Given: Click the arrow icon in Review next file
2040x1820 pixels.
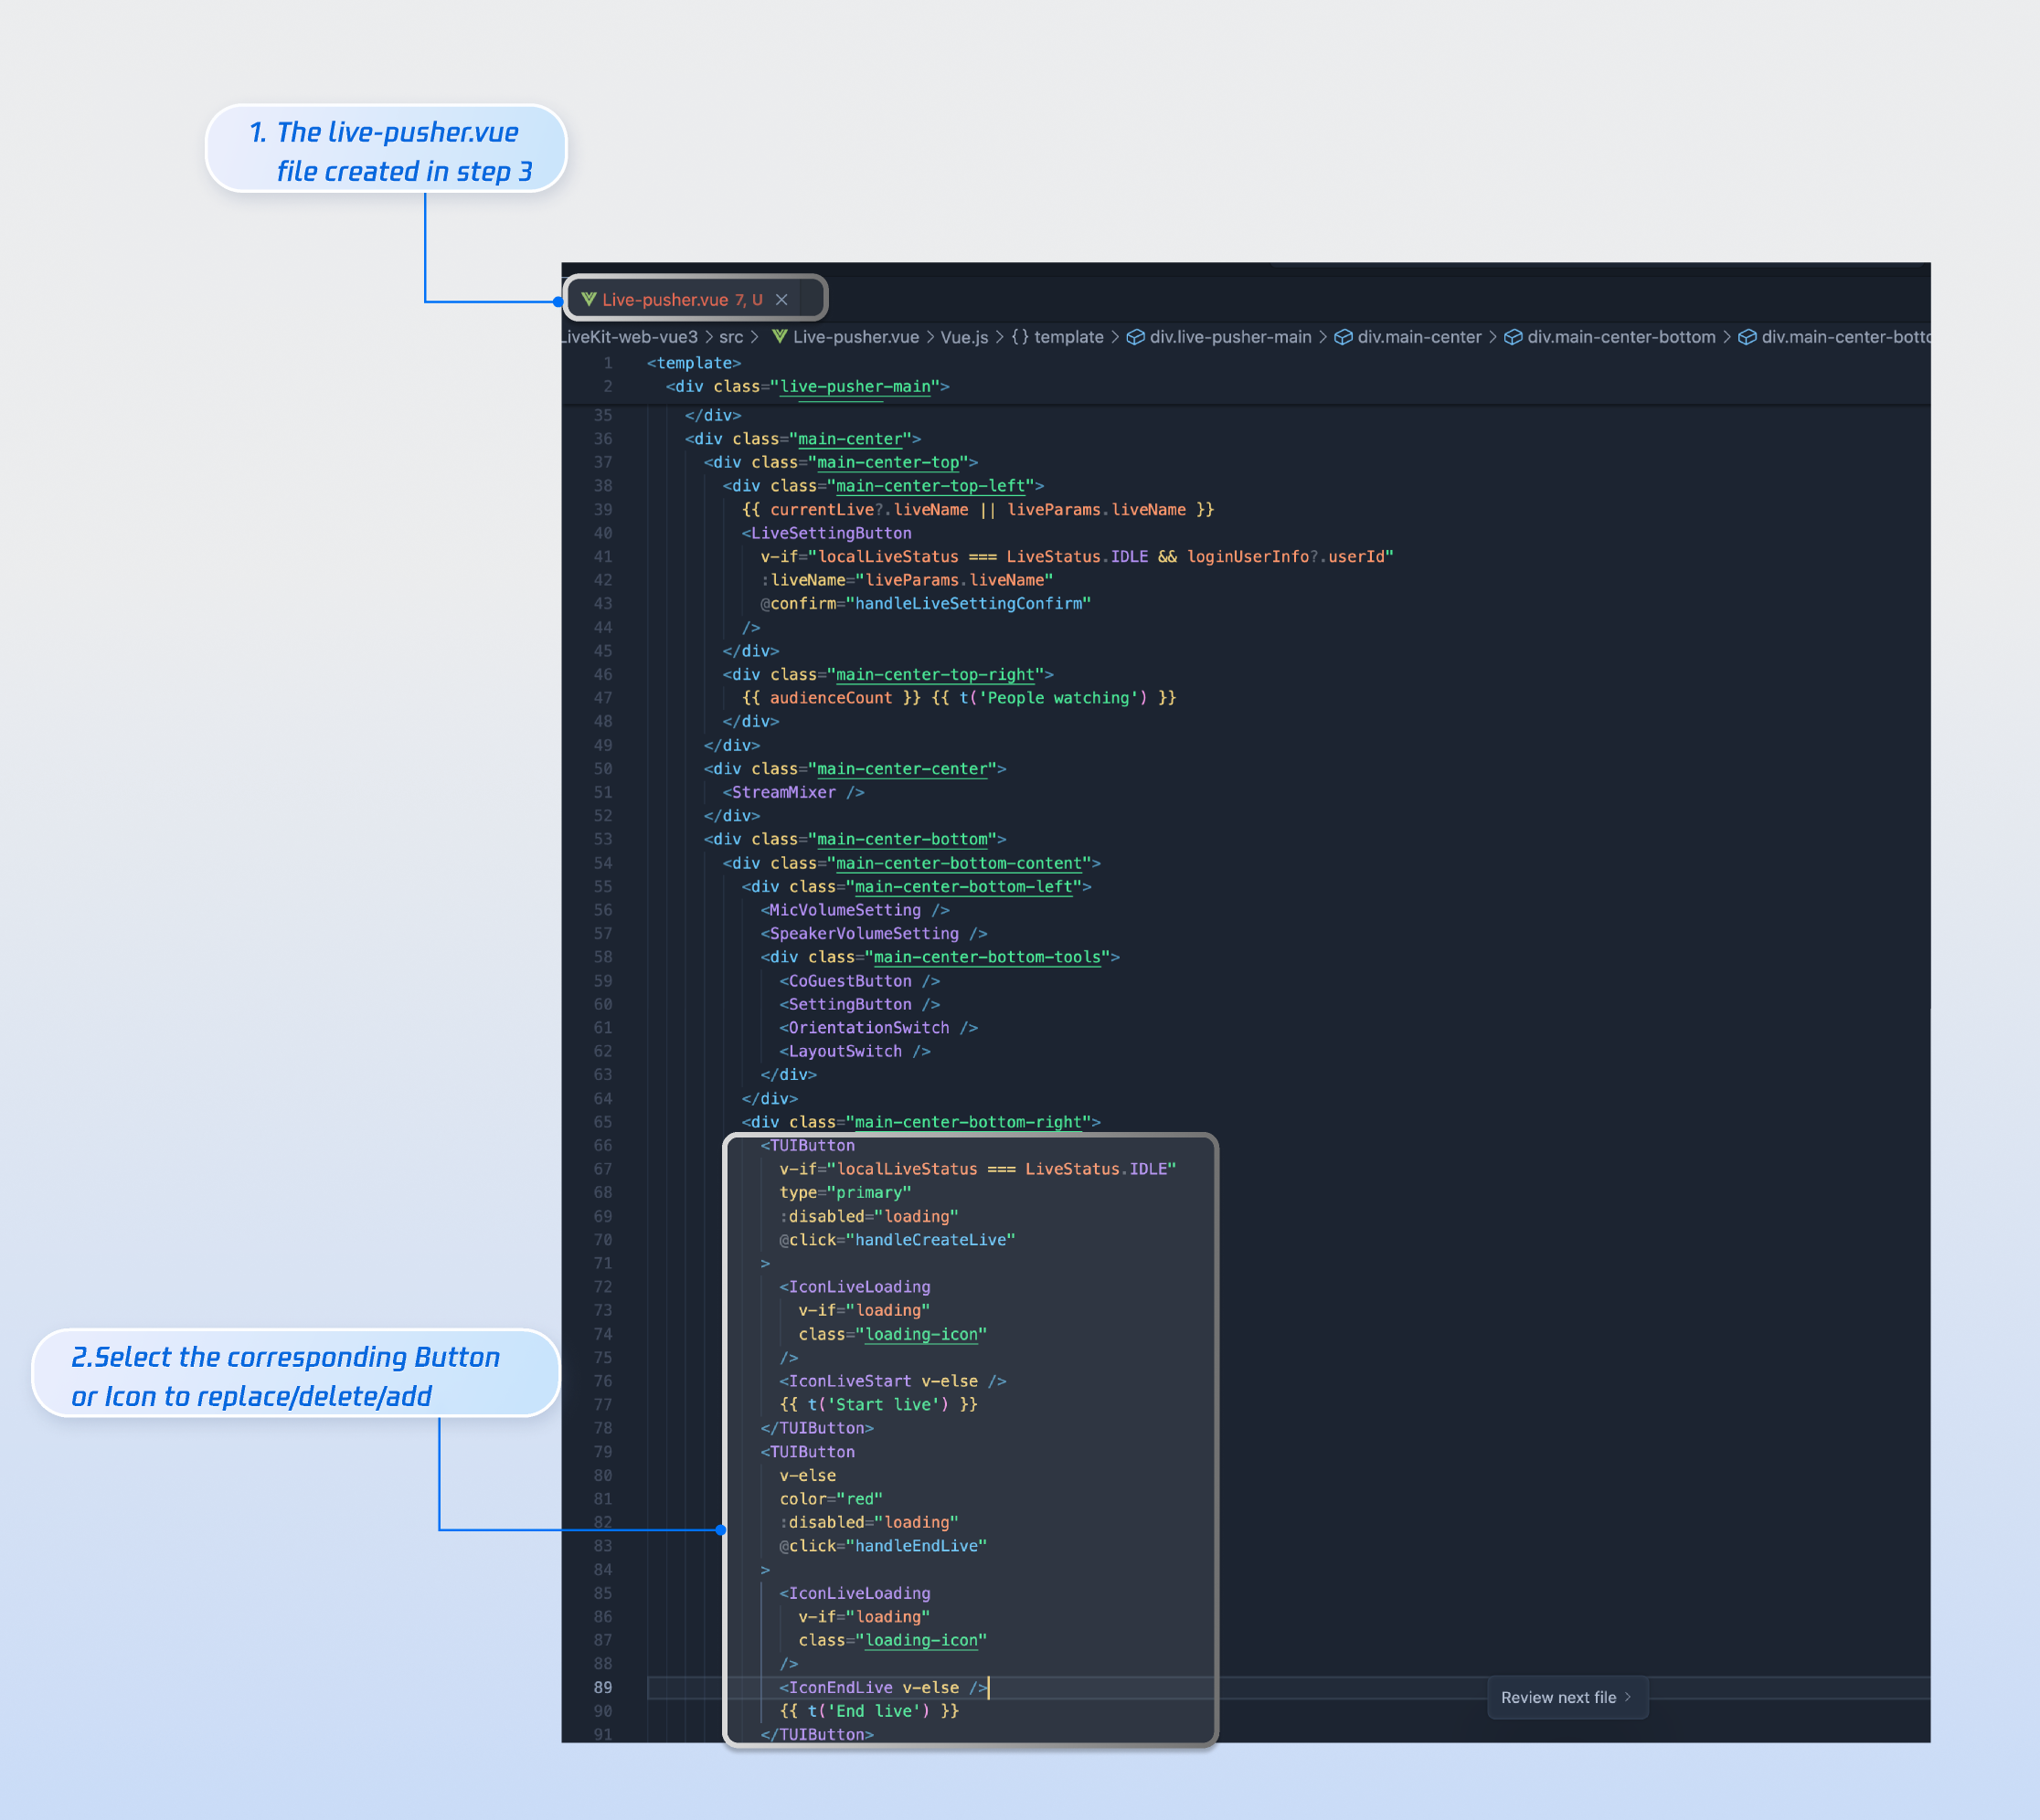Looking at the screenshot, I should (1628, 1697).
